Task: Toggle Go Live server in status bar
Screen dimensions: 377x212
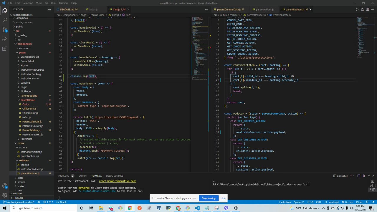Action: click(x=348, y=202)
